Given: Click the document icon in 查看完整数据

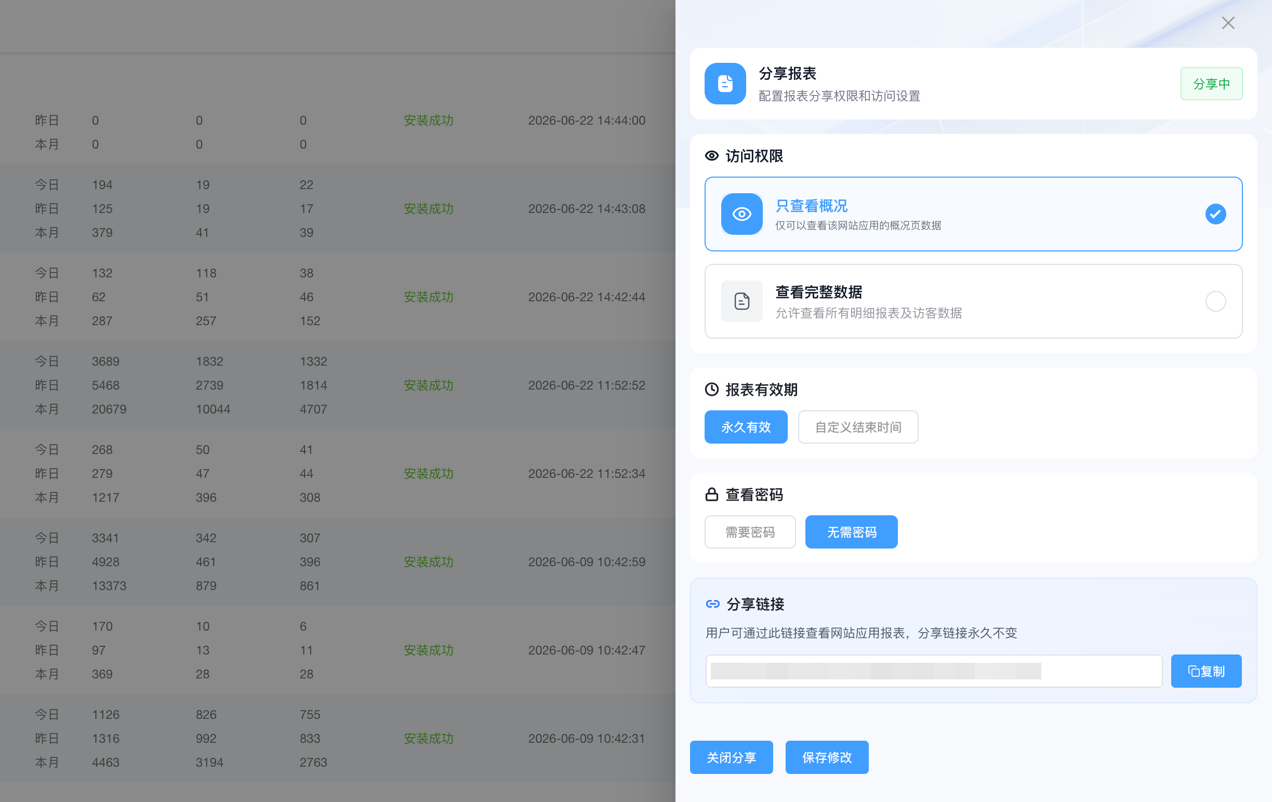Looking at the screenshot, I should tap(741, 301).
